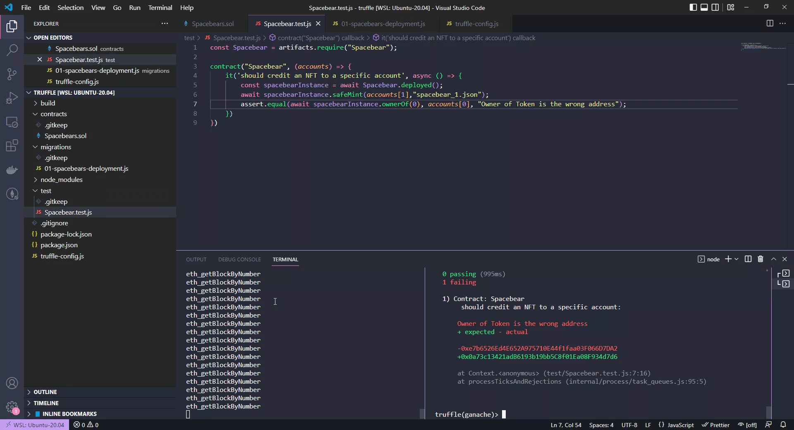The height and width of the screenshot is (430, 794).
Task: Close the Spacebear.test.js editor tab
Action: click(318, 24)
